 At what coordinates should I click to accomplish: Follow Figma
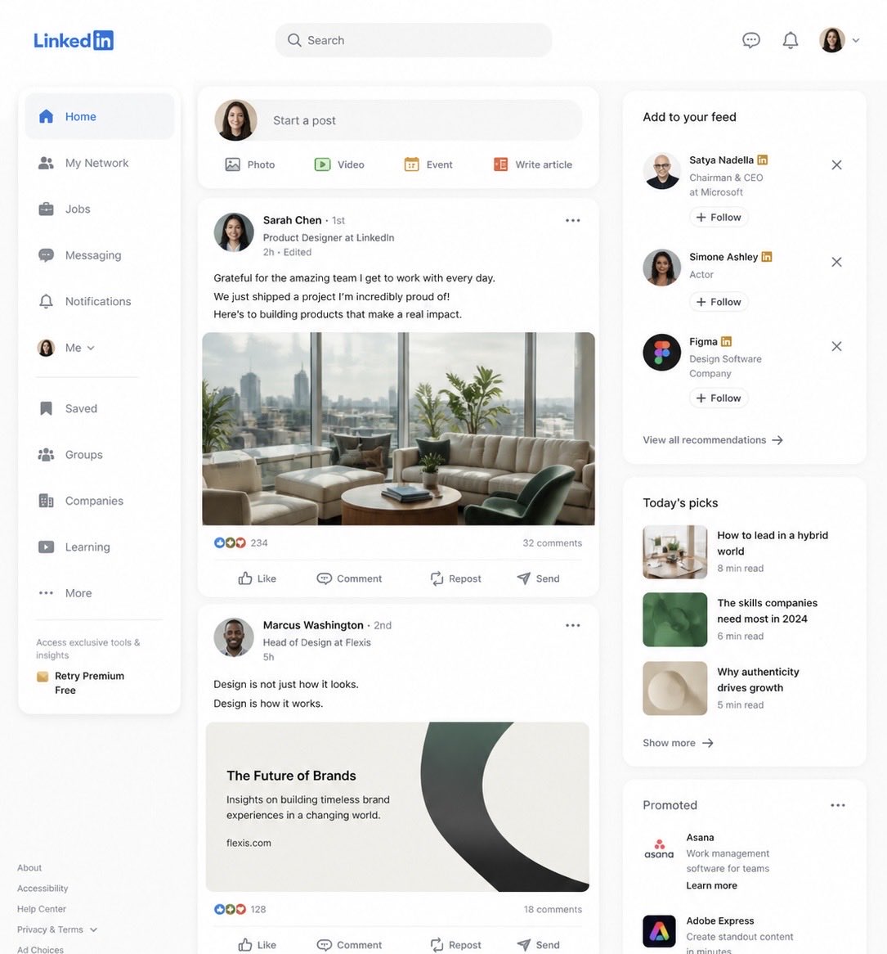coord(719,398)
